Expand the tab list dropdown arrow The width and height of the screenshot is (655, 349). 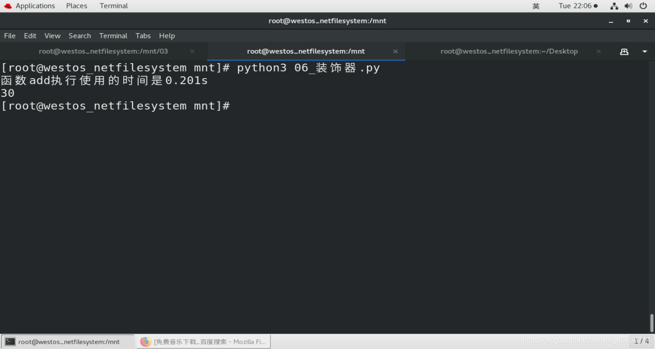pos(645,51)
